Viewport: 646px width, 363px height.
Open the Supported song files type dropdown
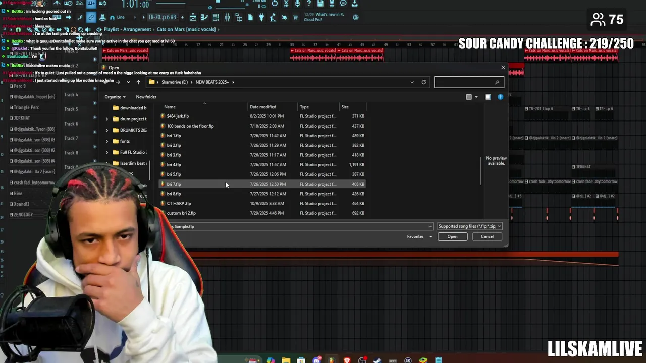469,226
